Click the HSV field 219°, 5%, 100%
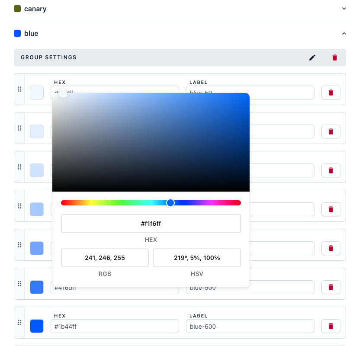The image size is (356, 346). coord(197,258)
